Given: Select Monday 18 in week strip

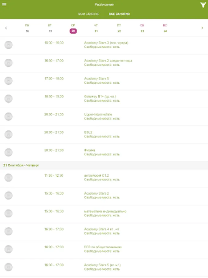Looking at the screenshot, I should point(27,28).
